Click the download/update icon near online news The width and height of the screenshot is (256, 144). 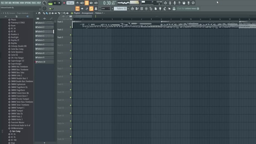coord(174,9)
